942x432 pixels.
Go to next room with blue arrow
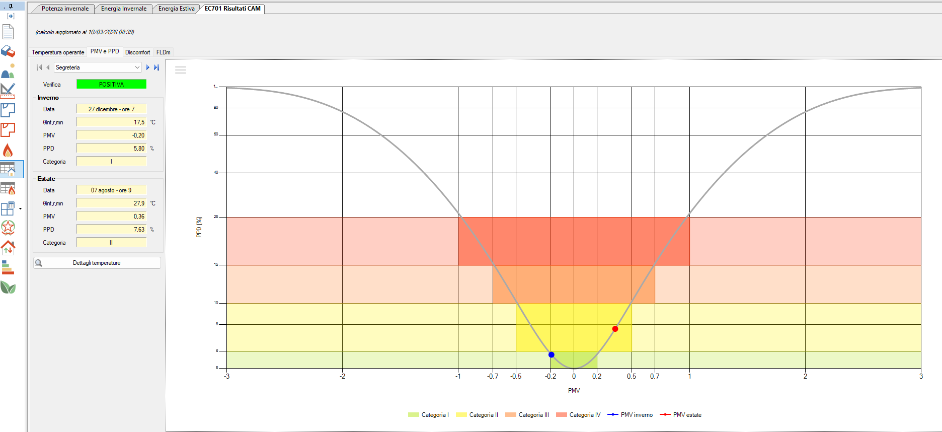148,67
